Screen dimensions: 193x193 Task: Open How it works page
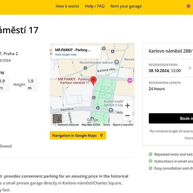click(67, 6)
